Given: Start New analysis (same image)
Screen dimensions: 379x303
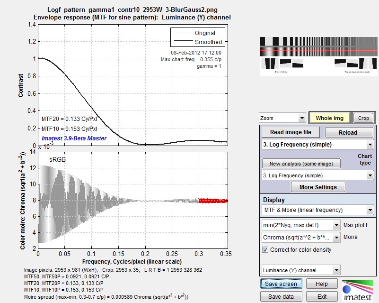Looking at the screenshot, I should click(301, 164).
